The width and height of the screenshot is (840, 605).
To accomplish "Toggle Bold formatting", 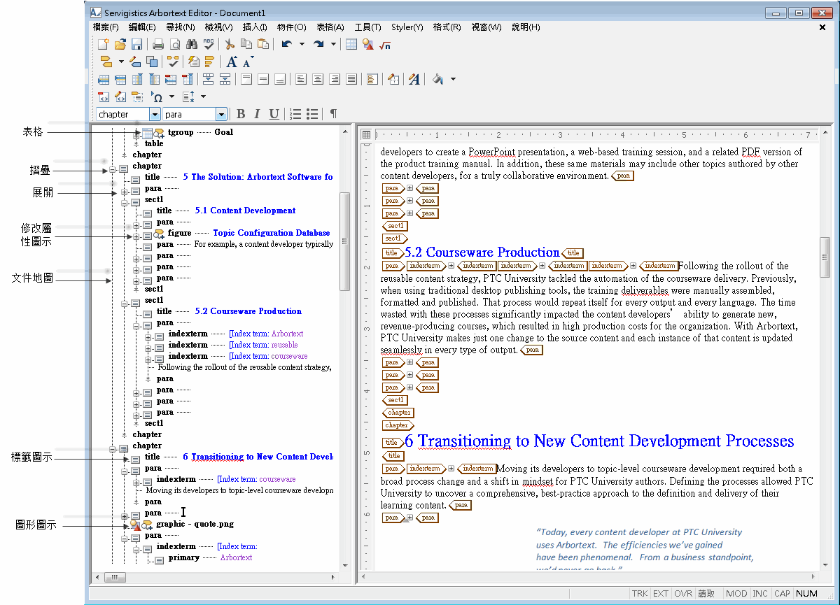I will [241, 114].
